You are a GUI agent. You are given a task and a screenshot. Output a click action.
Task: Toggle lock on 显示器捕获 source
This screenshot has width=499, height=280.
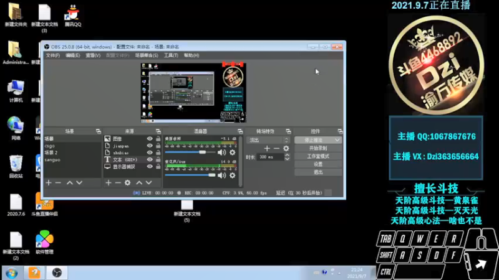(x=158, y=167)
